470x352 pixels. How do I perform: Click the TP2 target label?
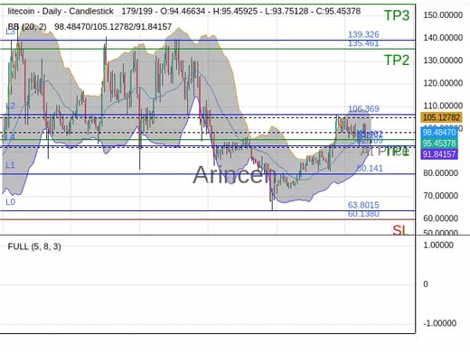pos(397,60)
